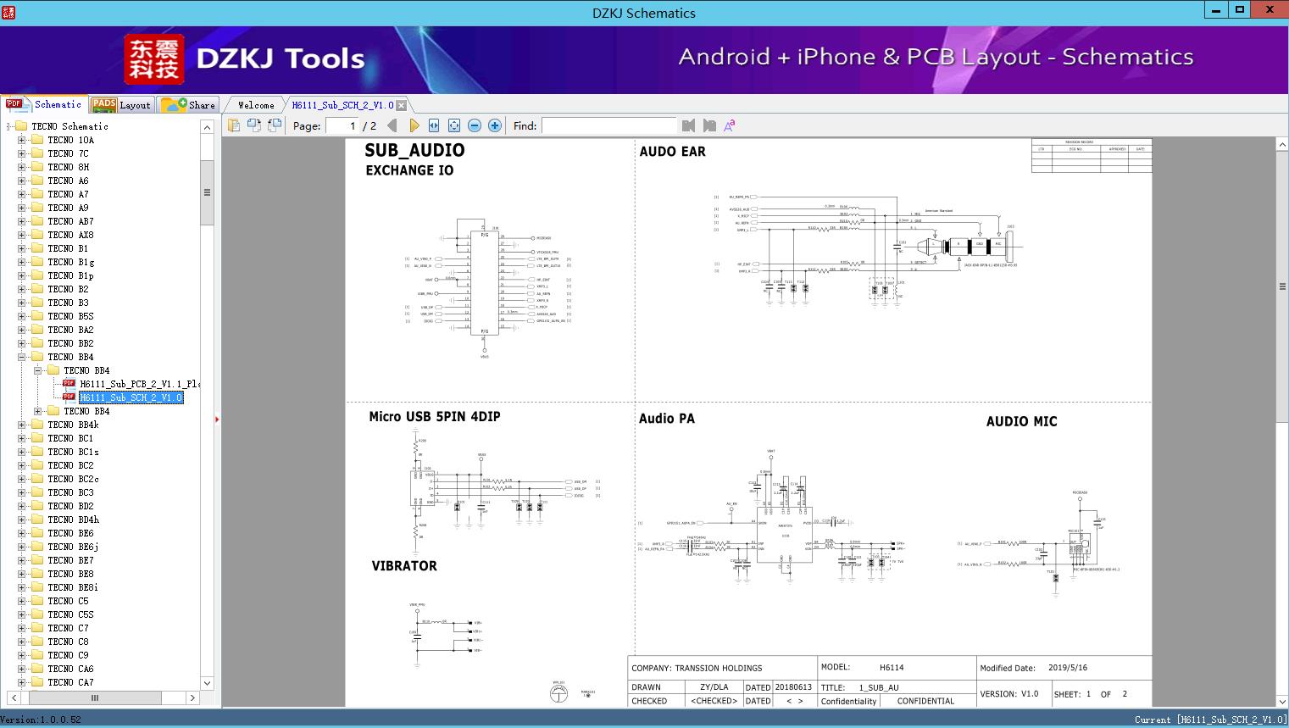Click the document scroll up arrow
The image size is (1289, 728).
[1282, 145]
